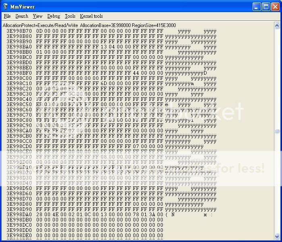Click address 3E998C50 in the hex dump
The width and height of the screenshot is (282, 242).
[19, 104]
